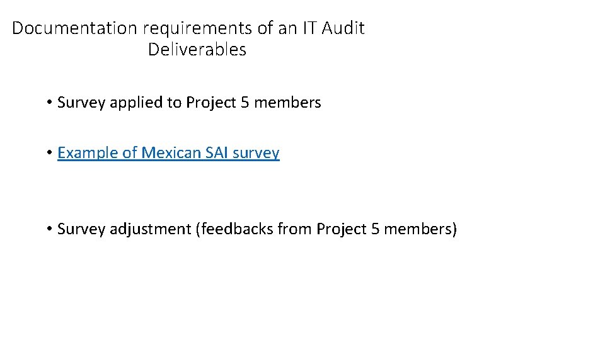Click the word 'Deliverables' in the title
This screenshot has height=340, width=605.
coord(197,50)
